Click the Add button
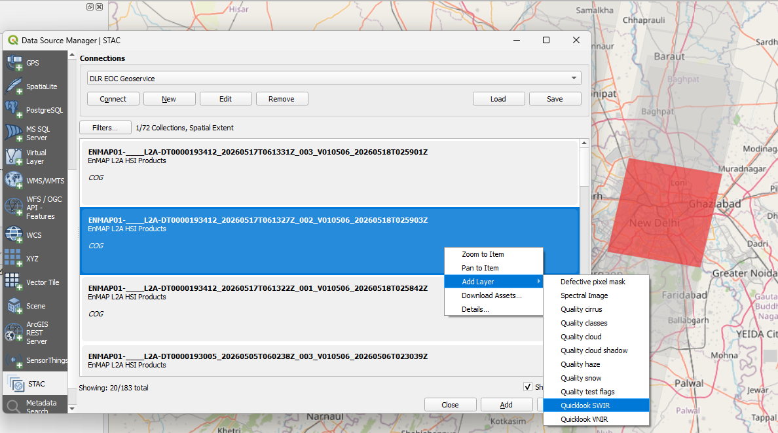 pyautogui.click(x=507, y=405)
